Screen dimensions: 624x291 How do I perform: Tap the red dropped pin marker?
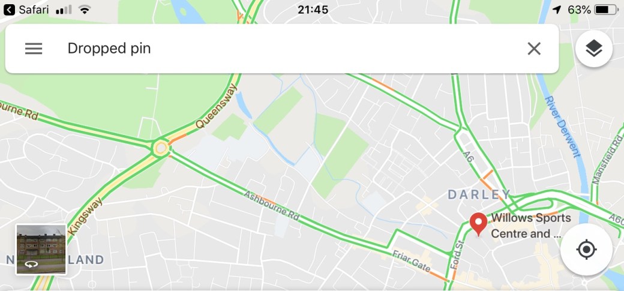[478, 224]
